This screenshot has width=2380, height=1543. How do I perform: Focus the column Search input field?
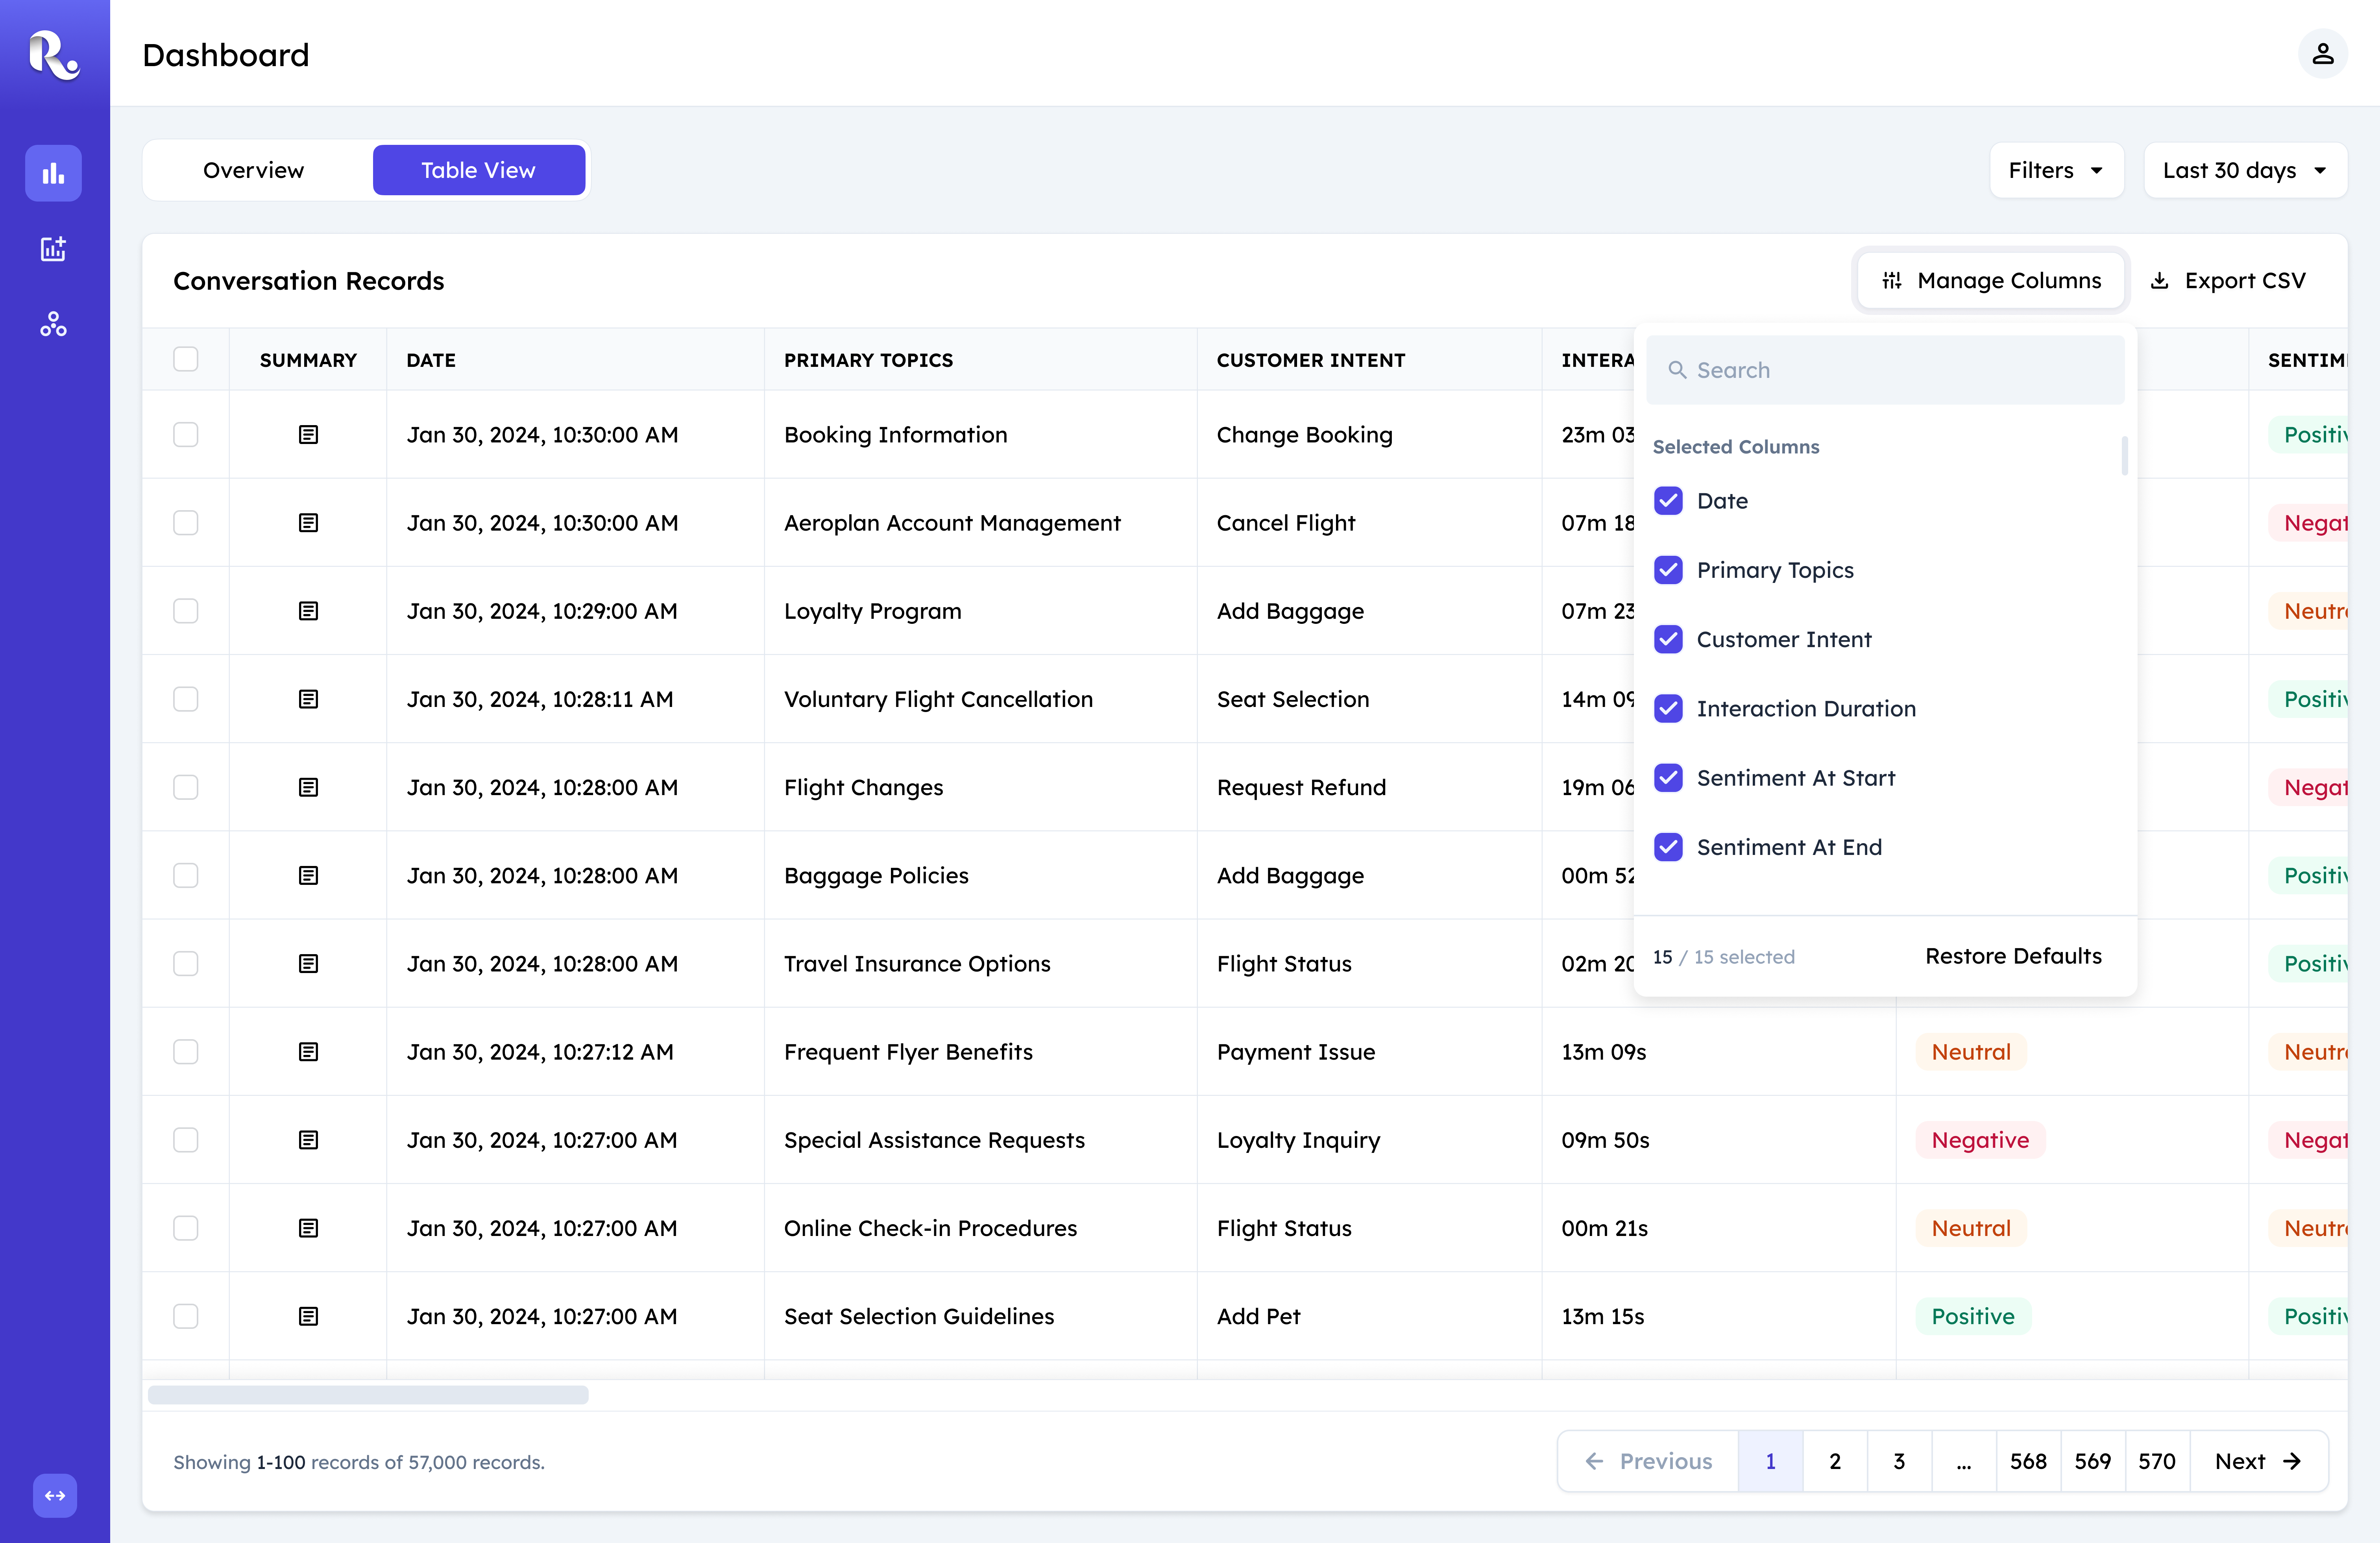(1885, 370)
